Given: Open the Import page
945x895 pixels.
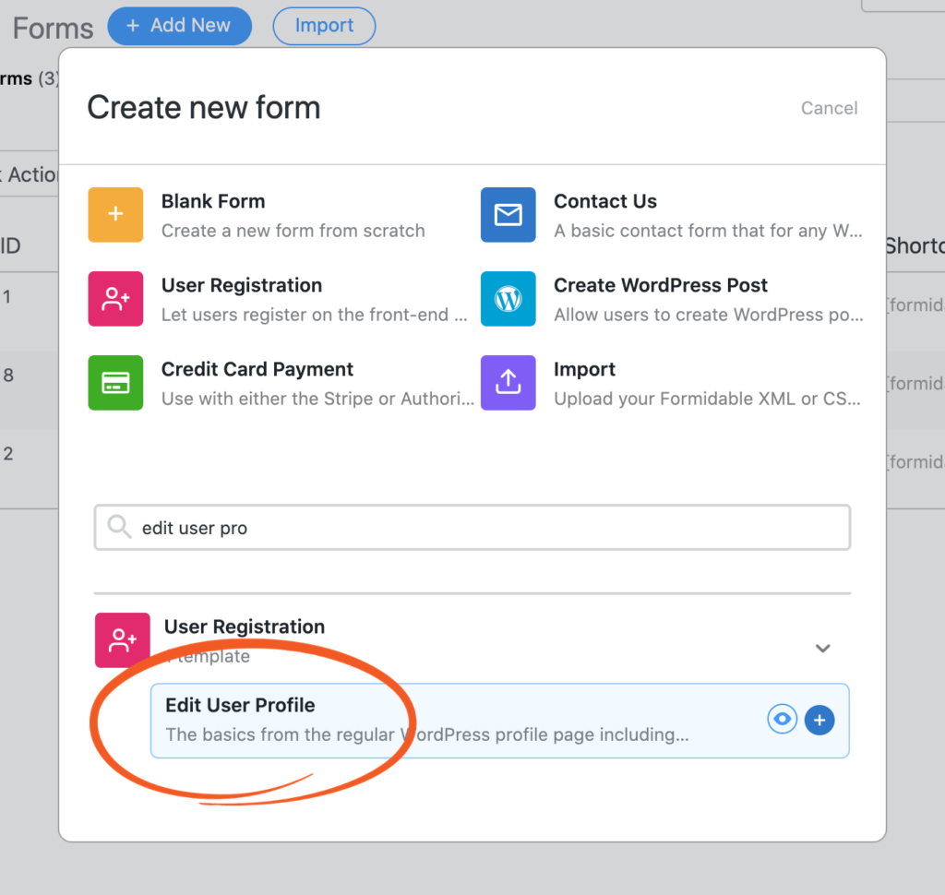Looking at the screenshot, I should pyautogui.click(x=324, y=26).
